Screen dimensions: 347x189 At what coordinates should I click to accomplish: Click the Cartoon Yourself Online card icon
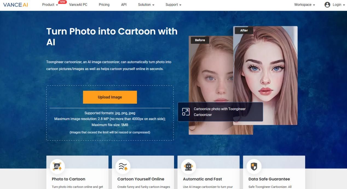pos(123,166)
